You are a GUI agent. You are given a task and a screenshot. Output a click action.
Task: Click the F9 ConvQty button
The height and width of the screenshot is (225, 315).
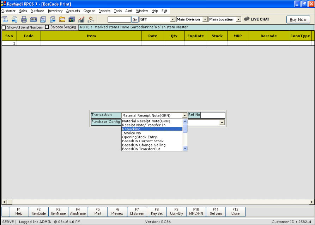176,212
